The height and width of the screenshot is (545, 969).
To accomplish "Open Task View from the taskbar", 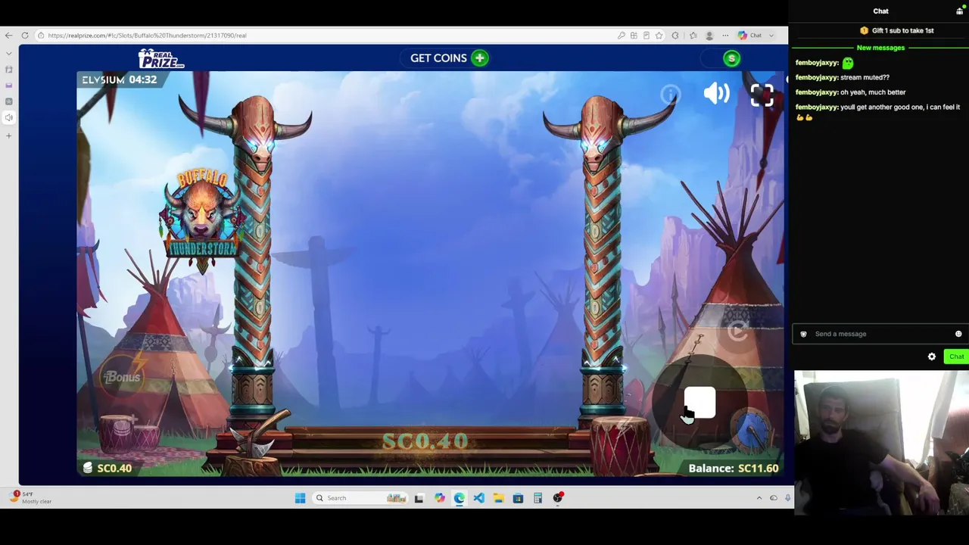I will point(419,497).
